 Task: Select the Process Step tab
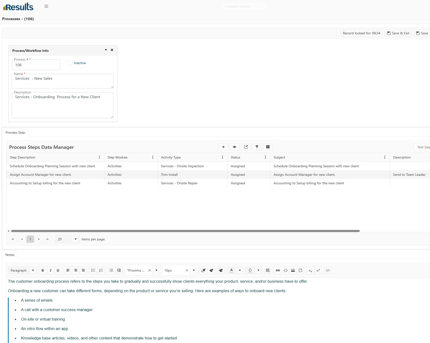click(15, 133)
